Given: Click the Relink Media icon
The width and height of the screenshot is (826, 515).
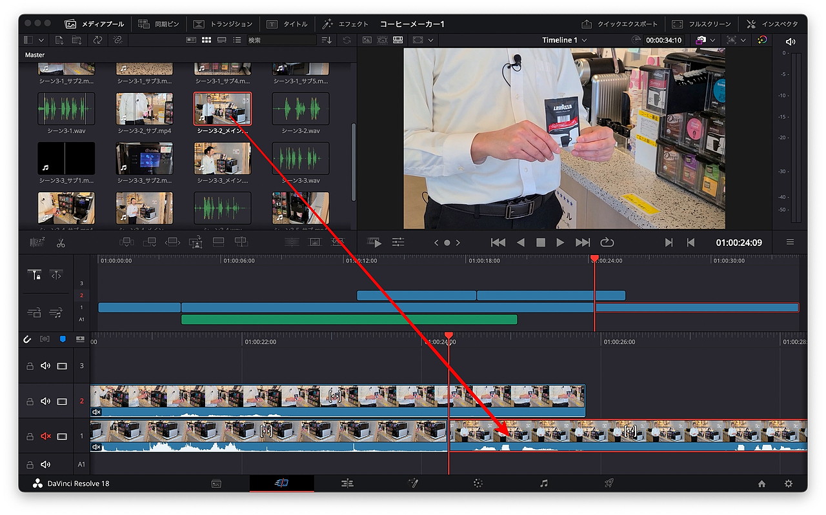Looking at the screenshot, I should [117, 40].
